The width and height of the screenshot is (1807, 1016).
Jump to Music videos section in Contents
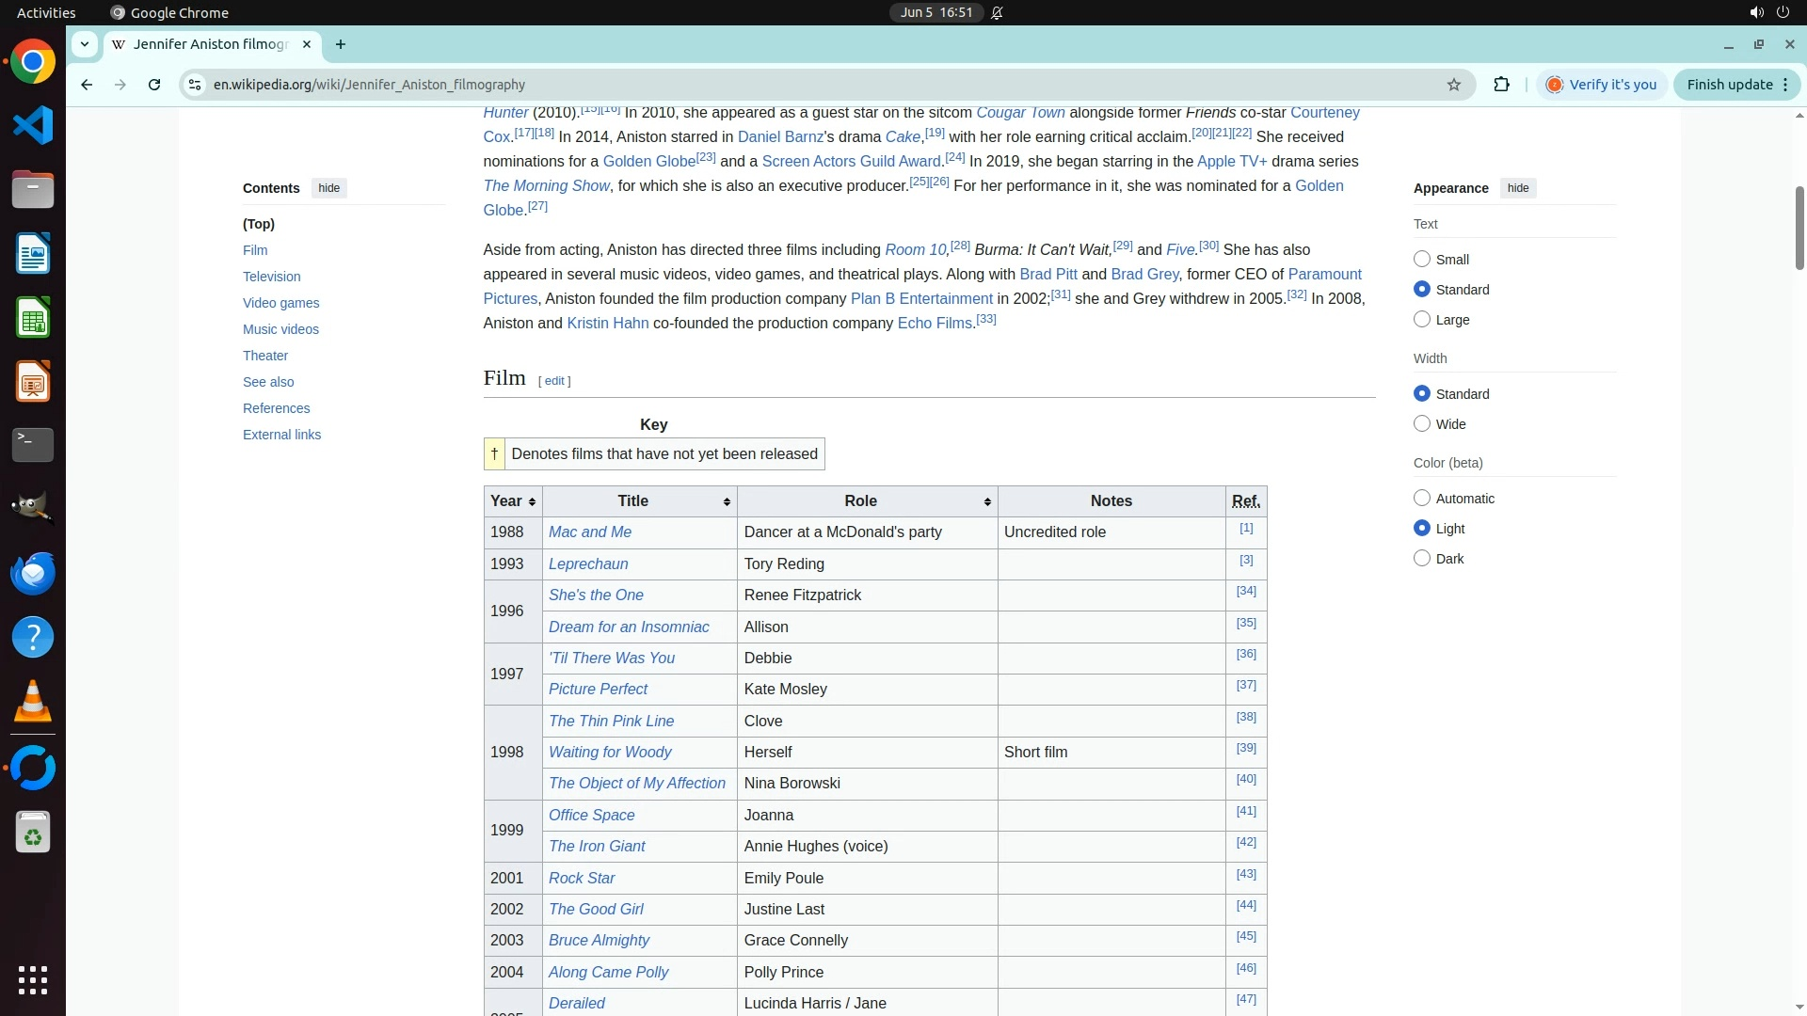280,329
